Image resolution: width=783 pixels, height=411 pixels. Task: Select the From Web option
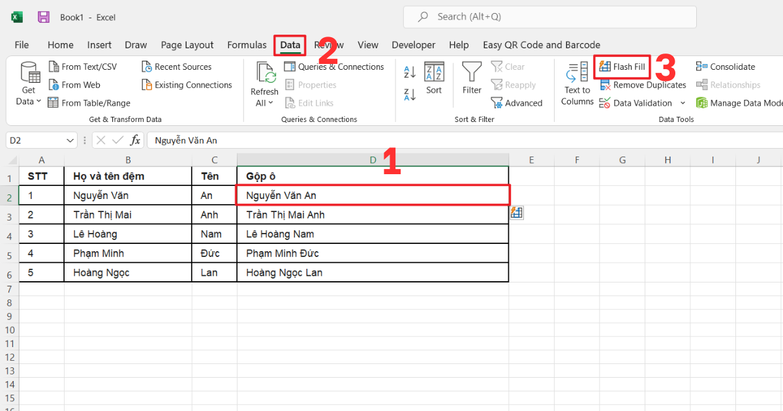[74, 85]
